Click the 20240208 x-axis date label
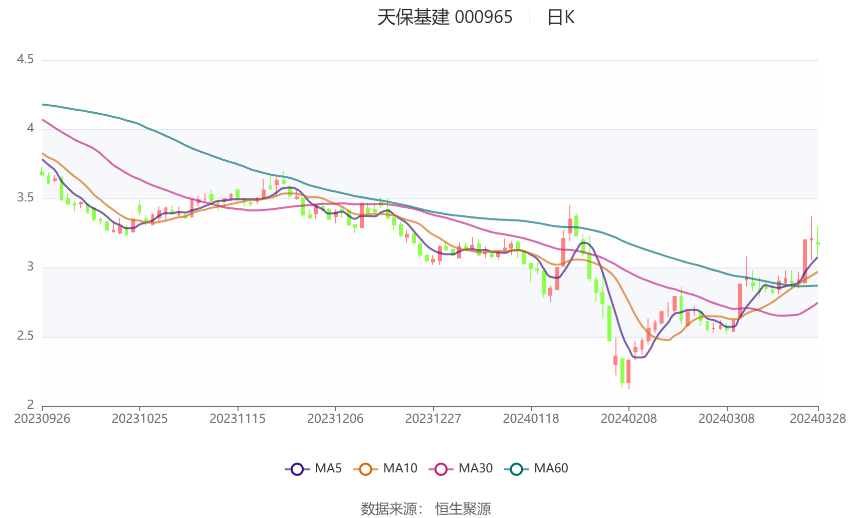This screenshot has width=852, height=518. [628, 419]
